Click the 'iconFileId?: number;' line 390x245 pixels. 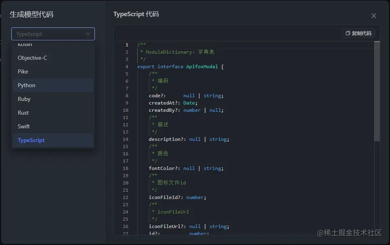tap(177, 197)
